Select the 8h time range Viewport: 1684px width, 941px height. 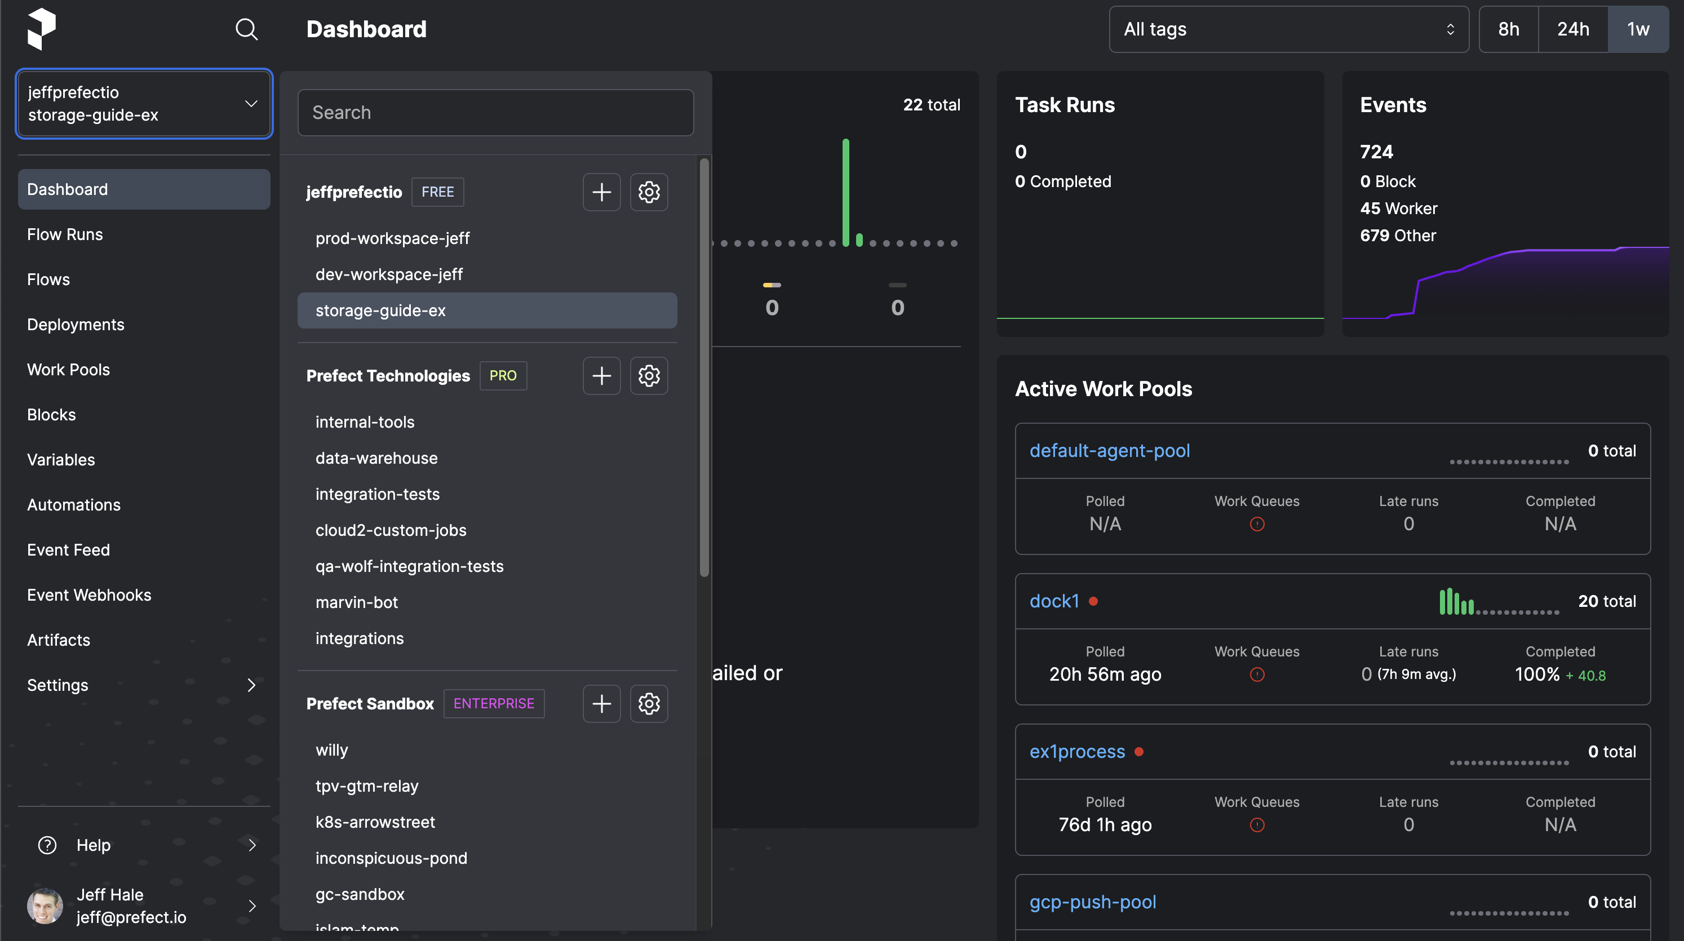tap(1508, 29)
